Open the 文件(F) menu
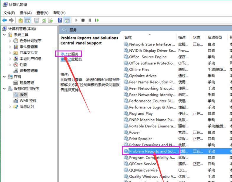The width and height of the screenshot is (232, 182). coord(9,13)
